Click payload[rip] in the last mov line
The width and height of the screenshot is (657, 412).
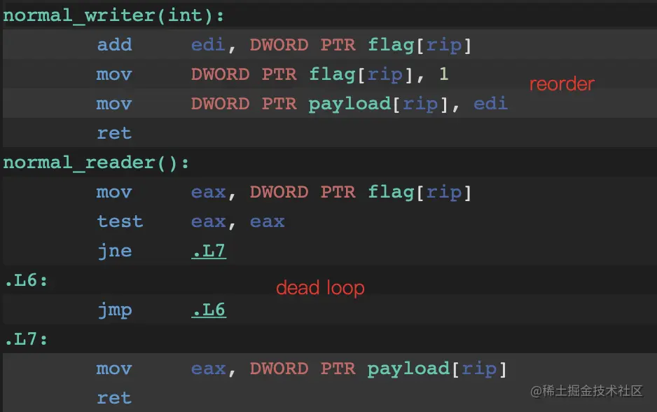(x=438, y=369)
